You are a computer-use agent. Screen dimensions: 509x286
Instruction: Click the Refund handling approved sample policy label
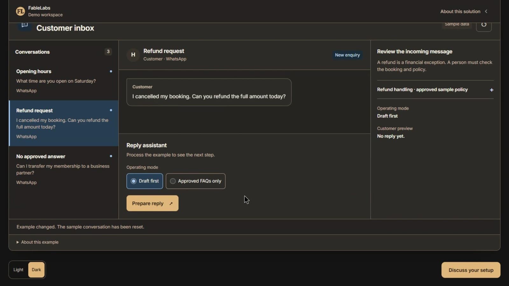click(422, 90)
